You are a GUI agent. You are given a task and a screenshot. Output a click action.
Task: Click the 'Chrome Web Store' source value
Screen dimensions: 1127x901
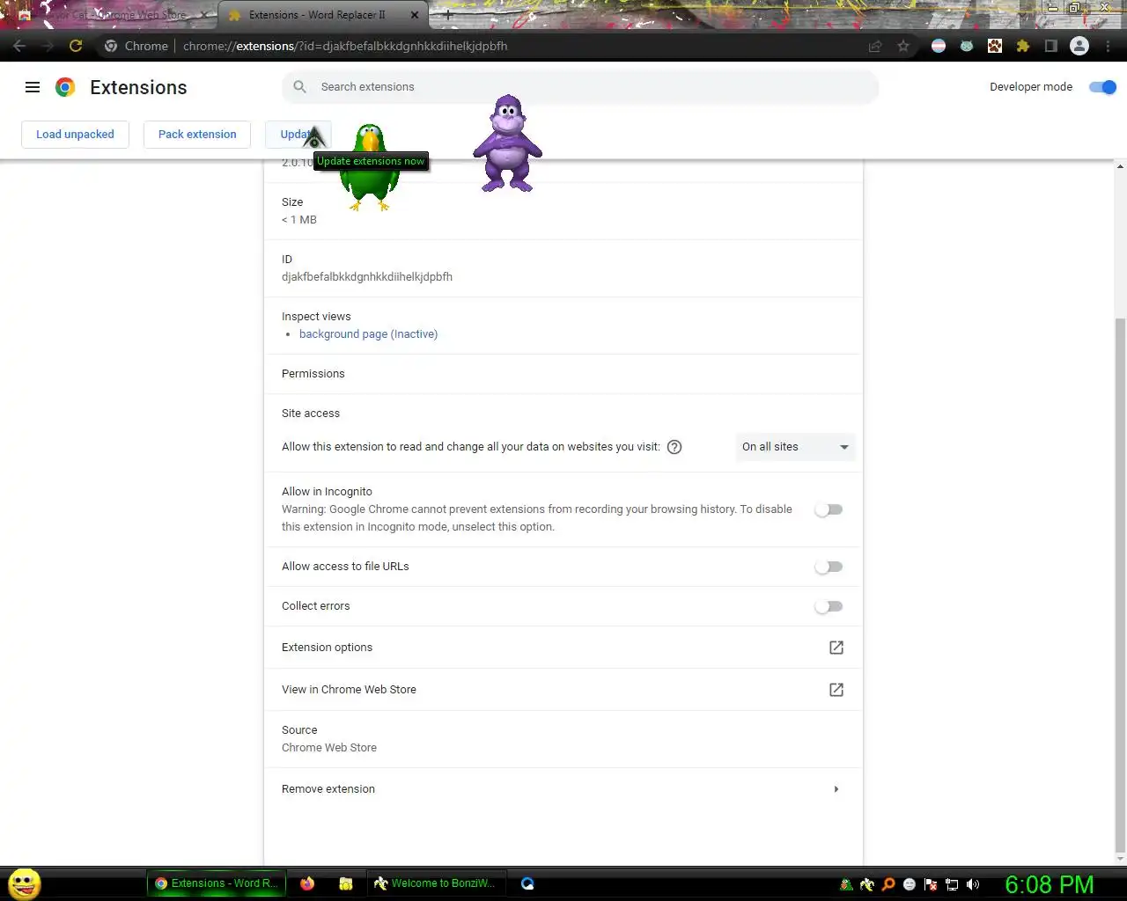tap(329, 748)
